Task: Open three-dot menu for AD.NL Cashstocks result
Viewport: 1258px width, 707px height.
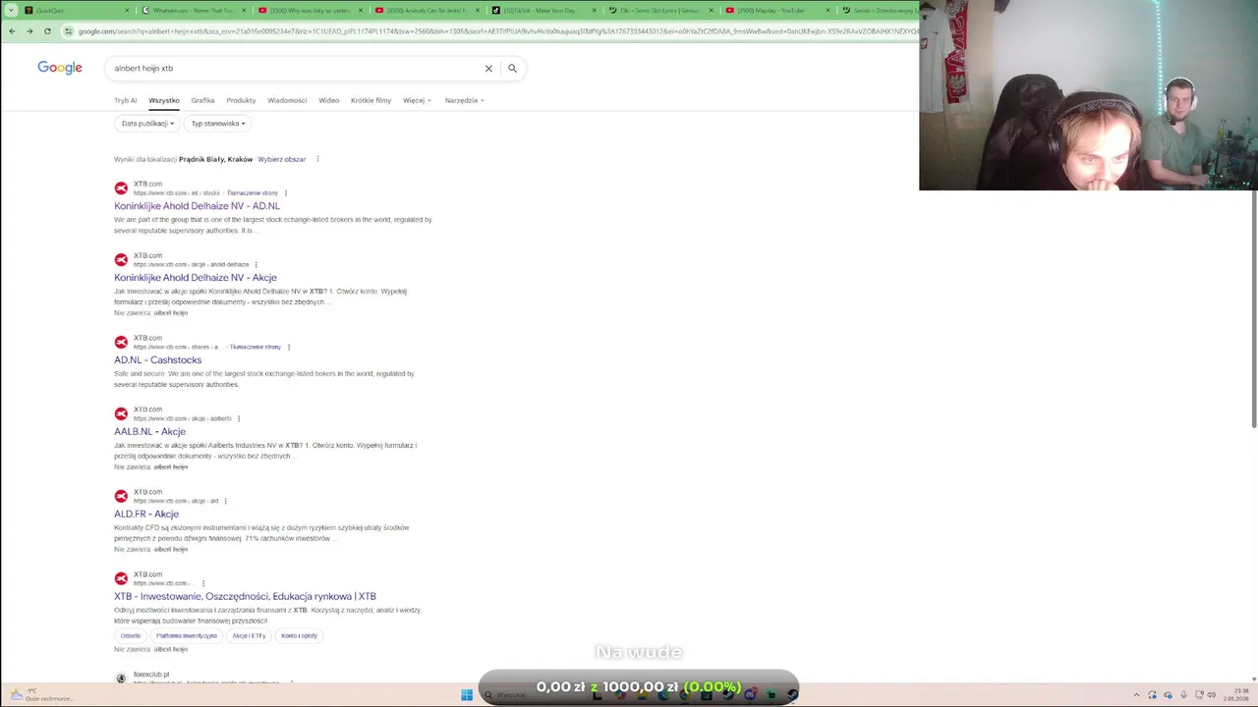Action: coord(289,348)
